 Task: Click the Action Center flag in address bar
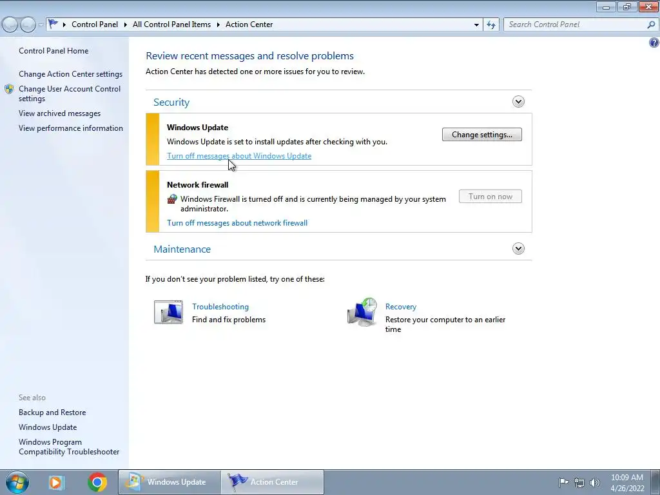coord(53,24)
